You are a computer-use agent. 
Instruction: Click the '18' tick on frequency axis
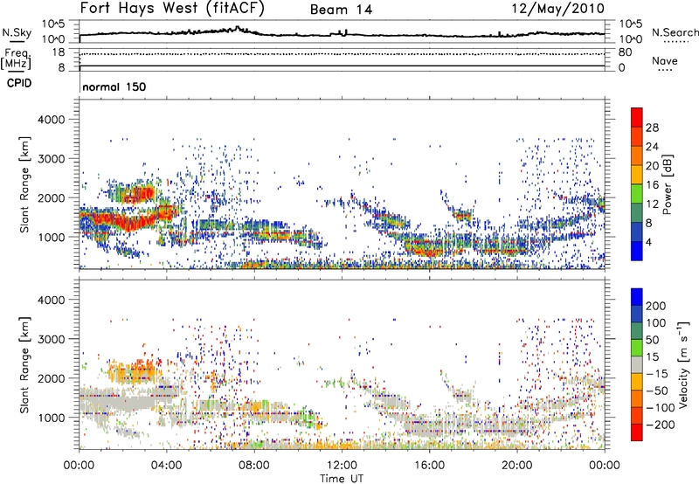(x=59, y=52)
